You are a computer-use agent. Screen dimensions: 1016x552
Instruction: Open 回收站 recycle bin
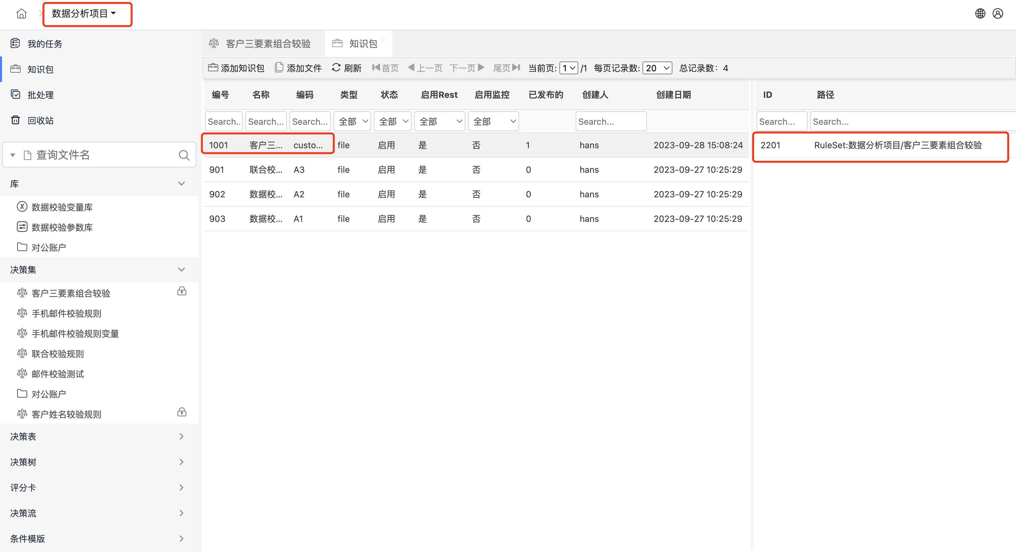click(40, 120)
